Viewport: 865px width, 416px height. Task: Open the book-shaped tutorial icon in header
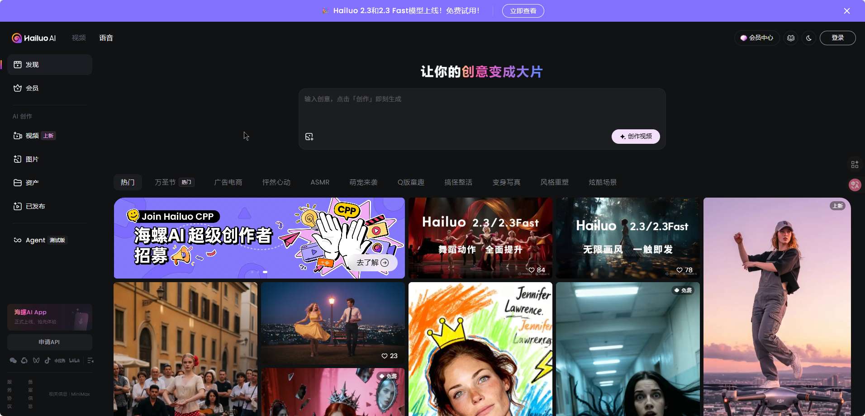pos(791,38)
